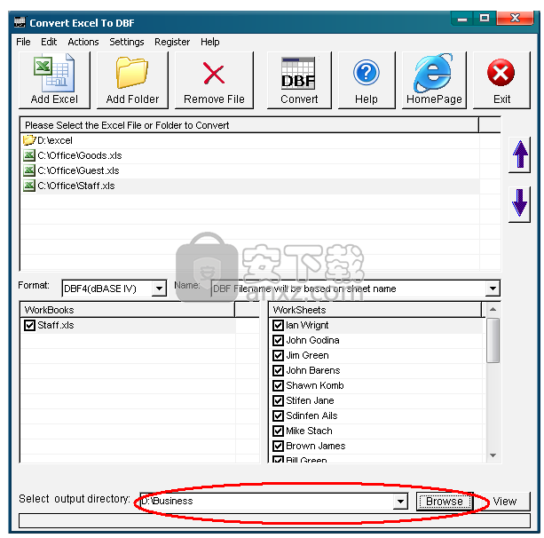Click the Browse button
The image size is (544, 538).
(x=445, y=502)
